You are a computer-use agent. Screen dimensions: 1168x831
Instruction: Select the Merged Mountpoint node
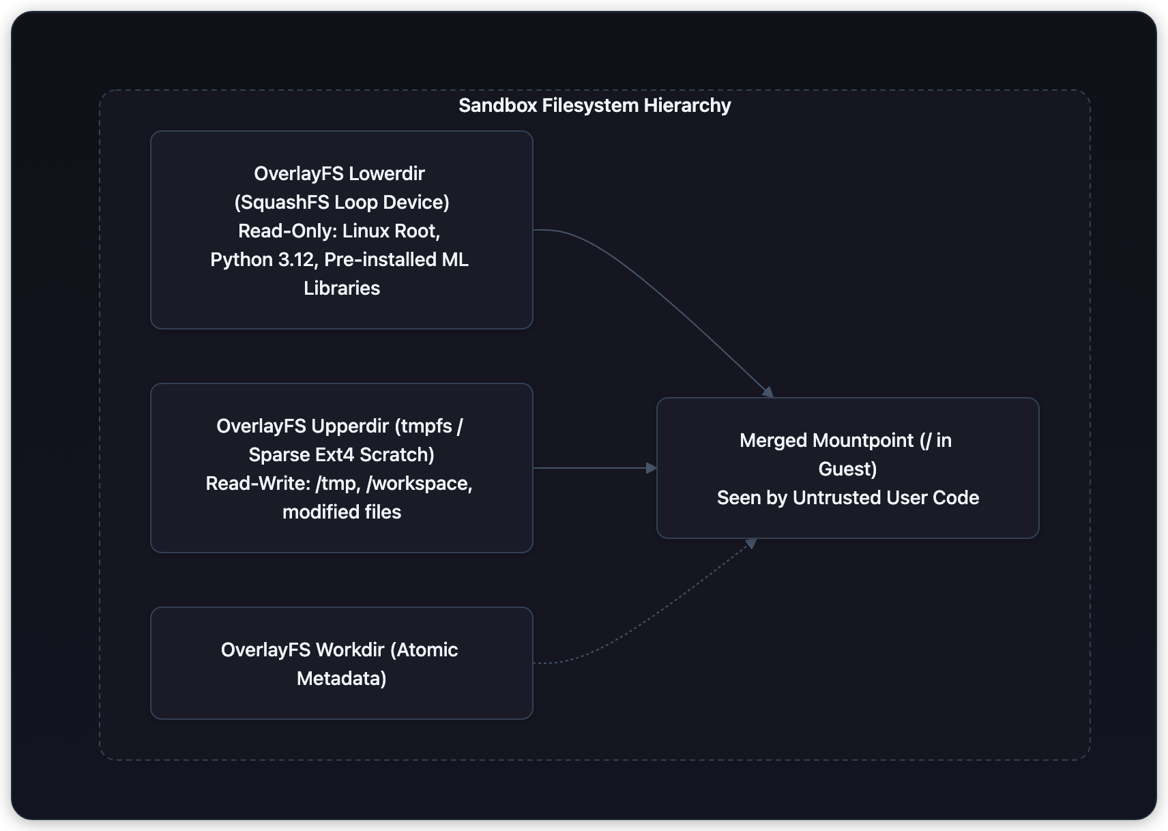[847, 468]
